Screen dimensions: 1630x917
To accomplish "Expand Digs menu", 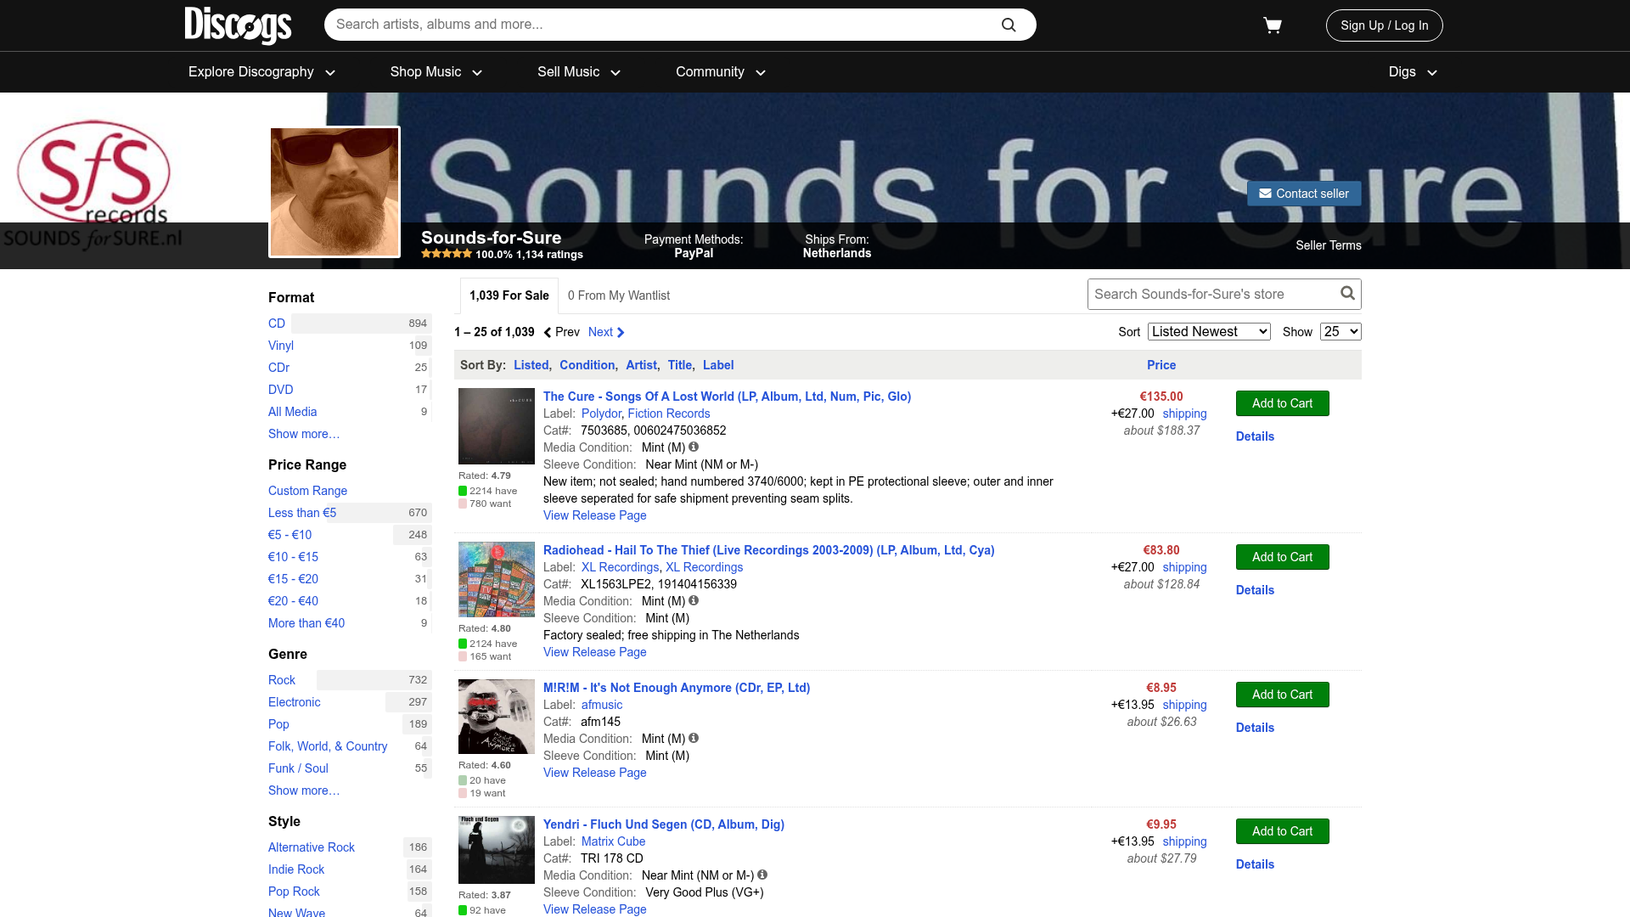I will [x=1413, y=72].
